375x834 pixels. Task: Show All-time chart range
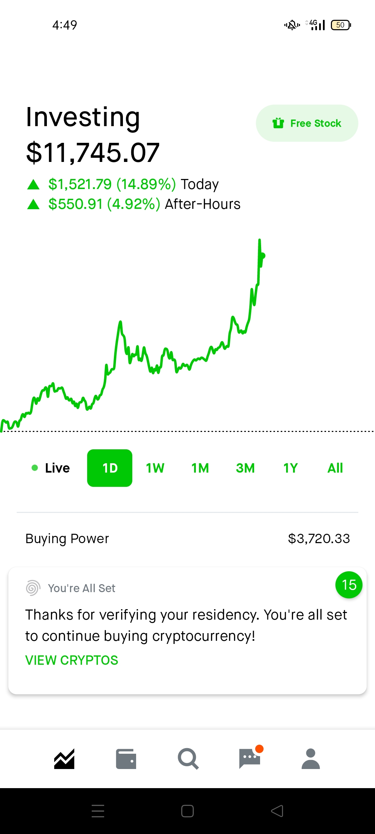point(335,468)
